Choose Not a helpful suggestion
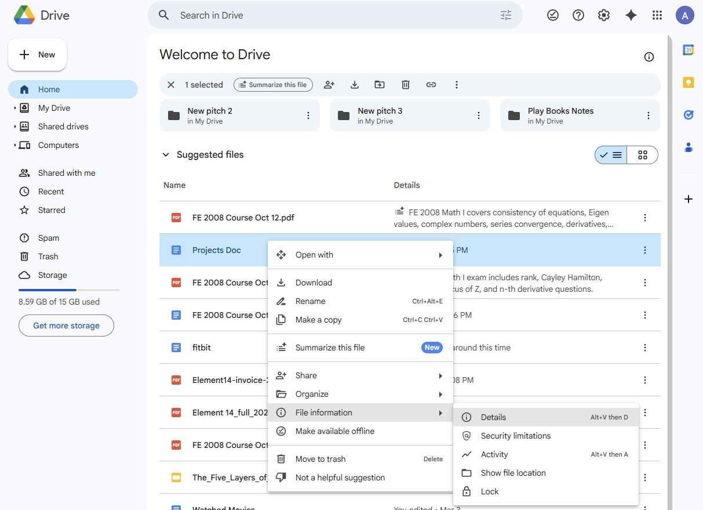Image resolution: width=703 pixels, height=510 pixels. point(360,478)
